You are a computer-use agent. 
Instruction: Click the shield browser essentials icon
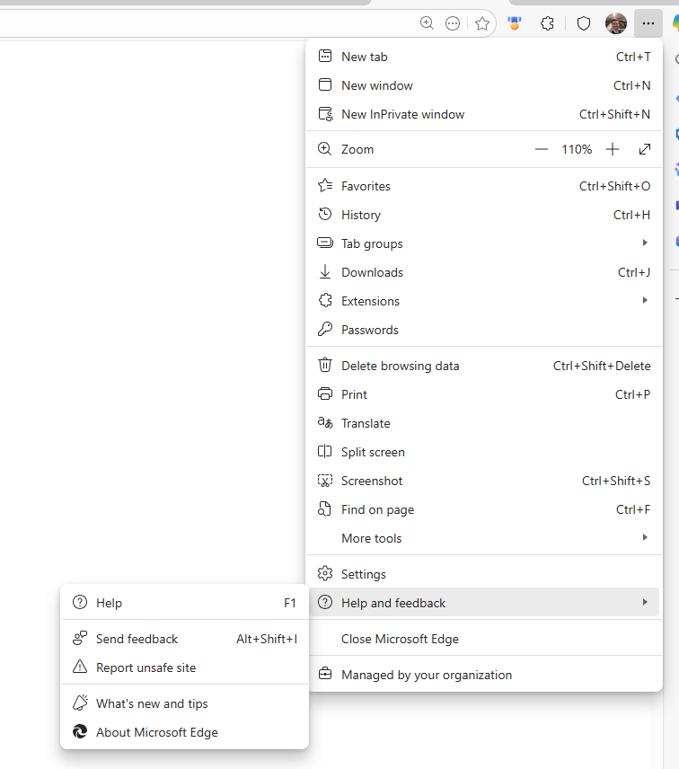[x=584, y=23]
